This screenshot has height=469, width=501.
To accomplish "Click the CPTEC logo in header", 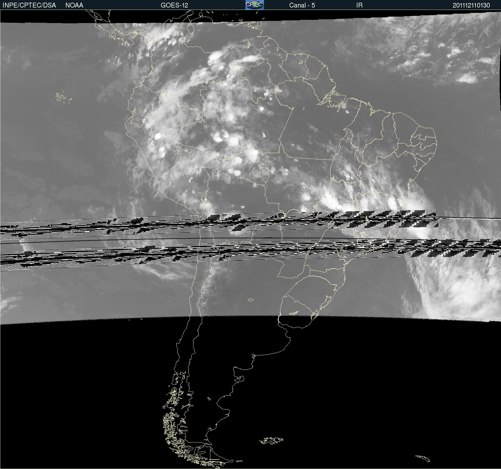I will click(255, 5).
